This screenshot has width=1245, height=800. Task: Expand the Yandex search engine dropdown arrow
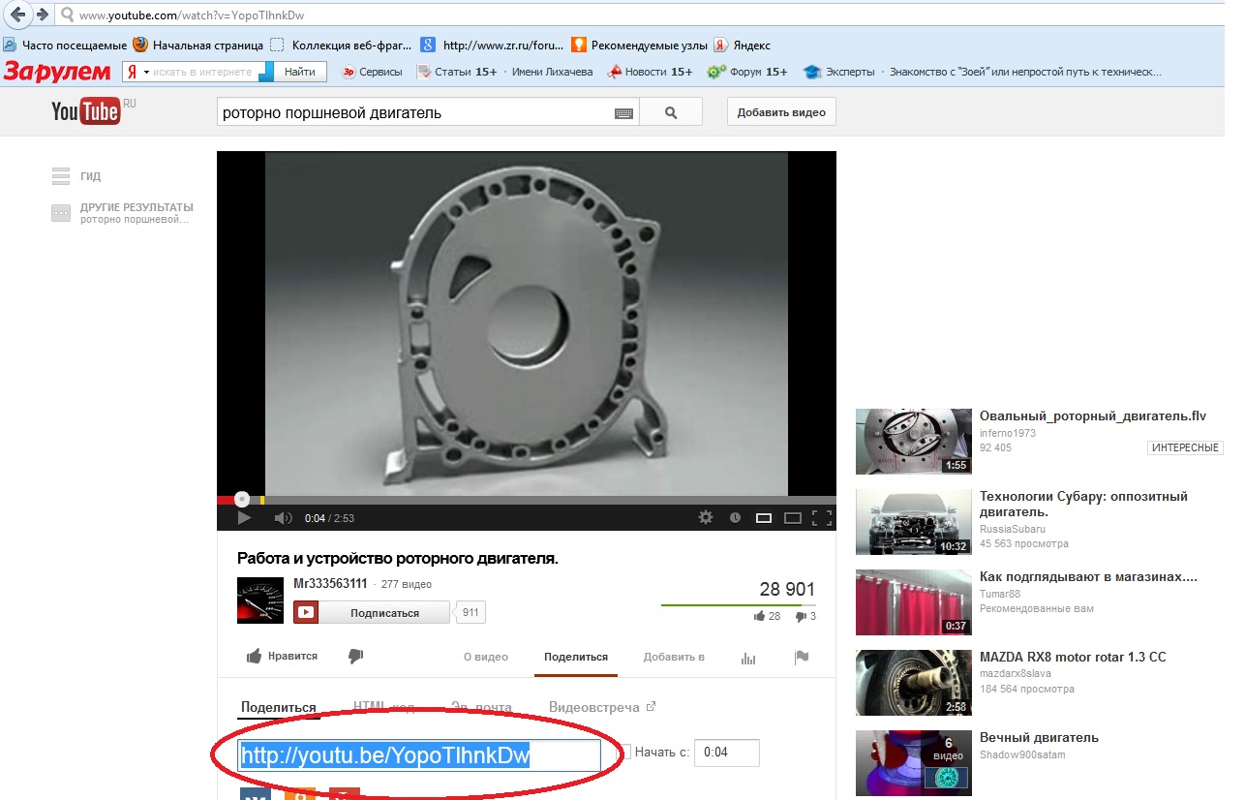(146, 73)
